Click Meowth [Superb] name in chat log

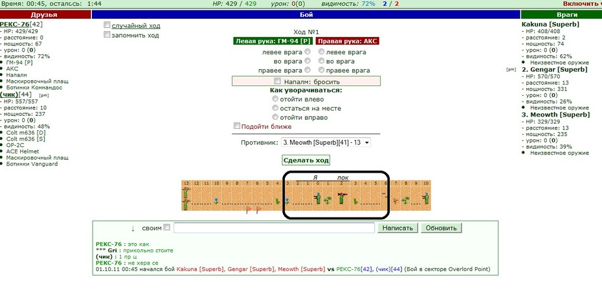point(302,269)
